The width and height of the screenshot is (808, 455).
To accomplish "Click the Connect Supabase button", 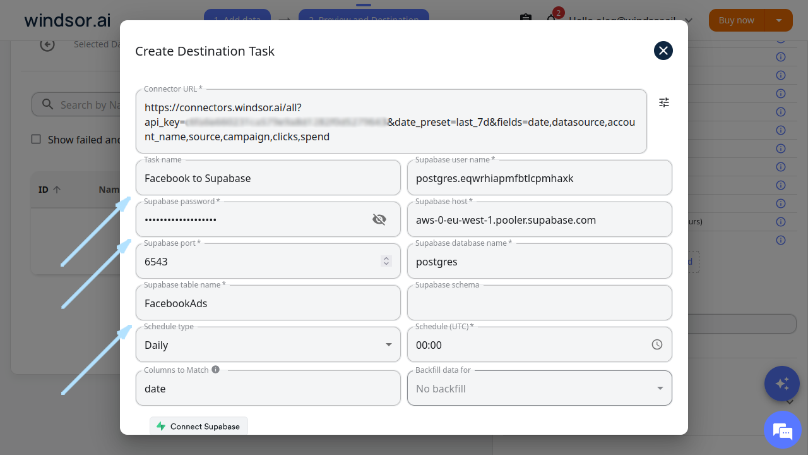I will pyautogui.click(x=199, y=426).
